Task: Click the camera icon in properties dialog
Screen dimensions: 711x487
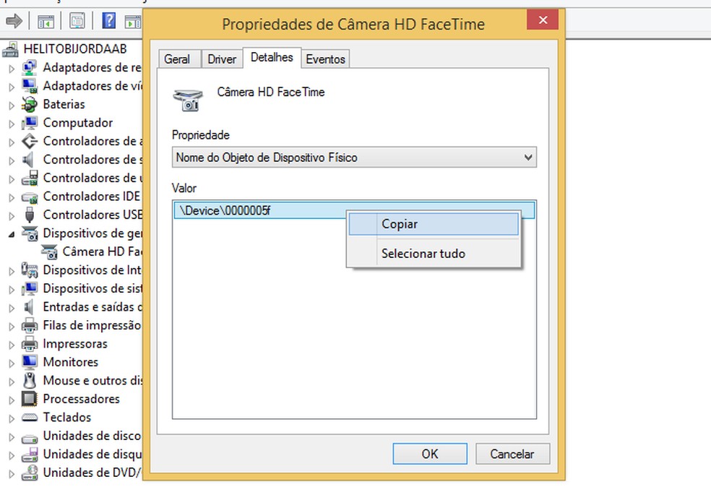Action: [189, 99]
